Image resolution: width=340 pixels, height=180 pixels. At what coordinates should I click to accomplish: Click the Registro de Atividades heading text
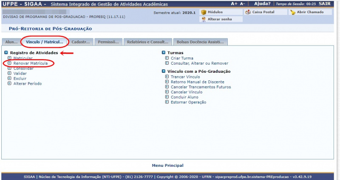tap(34, 53)
